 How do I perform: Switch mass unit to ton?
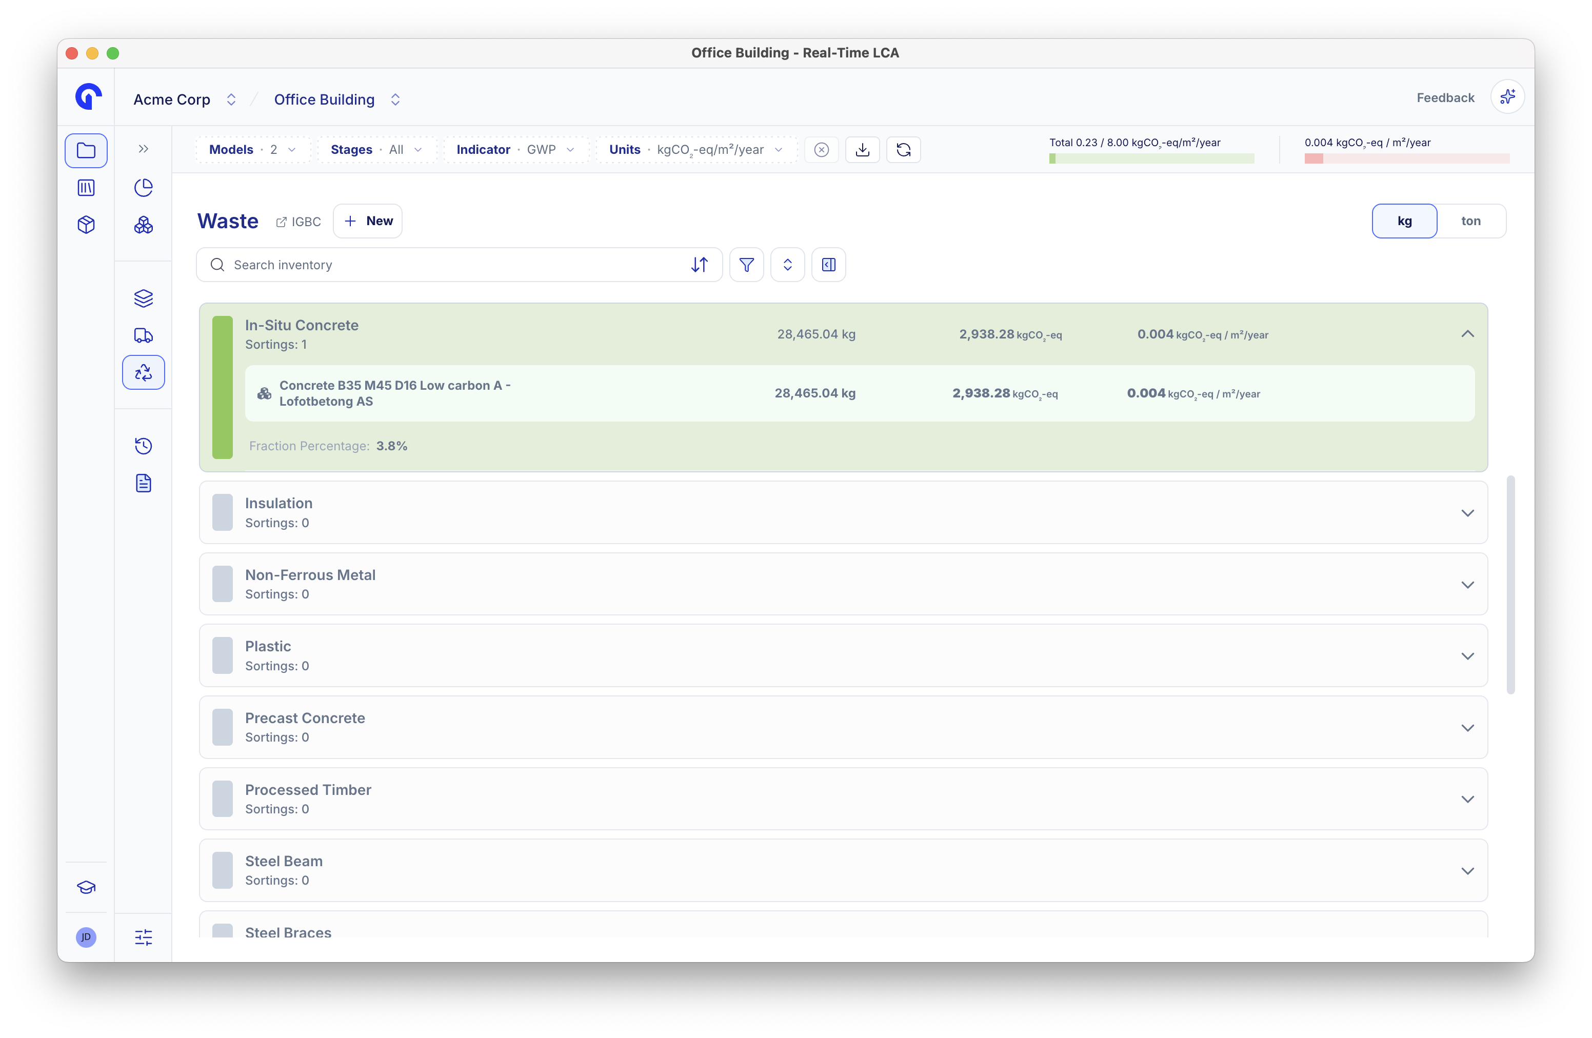coord(1470,221)
